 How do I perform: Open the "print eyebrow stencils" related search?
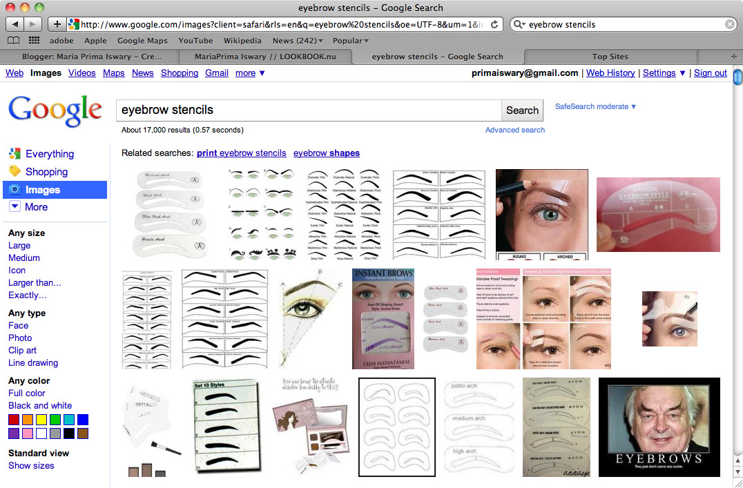tap(241, 153)
